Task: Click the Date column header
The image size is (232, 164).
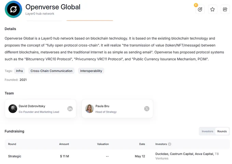Action: click(x=142, y=144)
